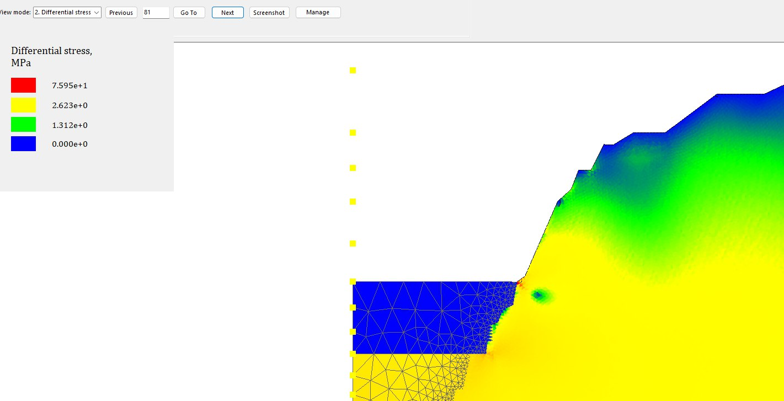The width and height of the screenshot is (784, 401).
Task: Click the blue legend color swatch
Action: pos(23,143)
